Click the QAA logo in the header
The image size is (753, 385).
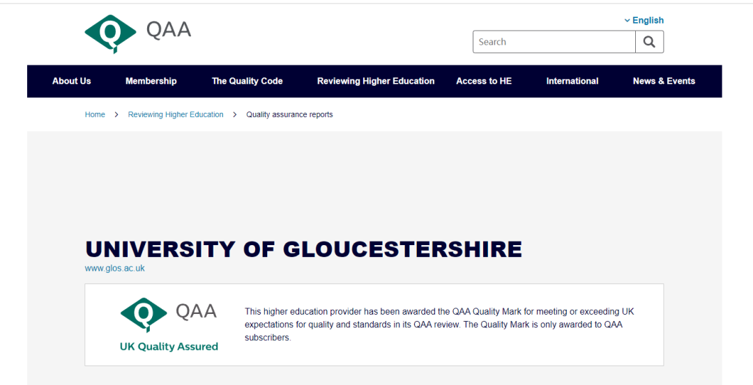point(137,33)
